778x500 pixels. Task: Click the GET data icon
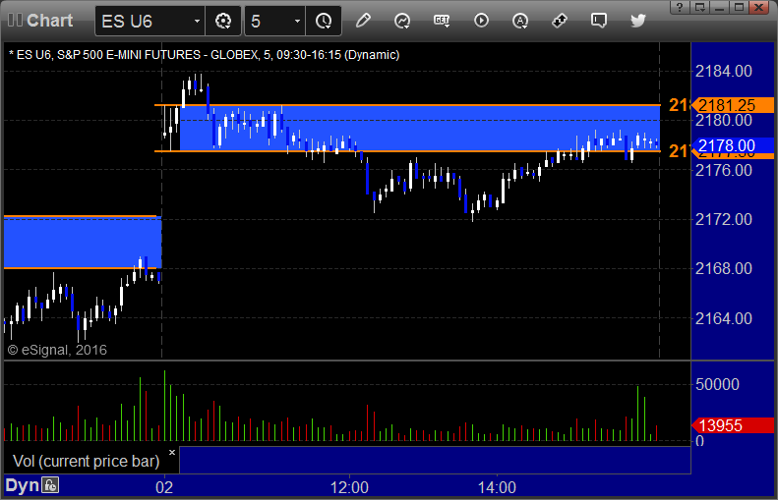click(442, 21)
